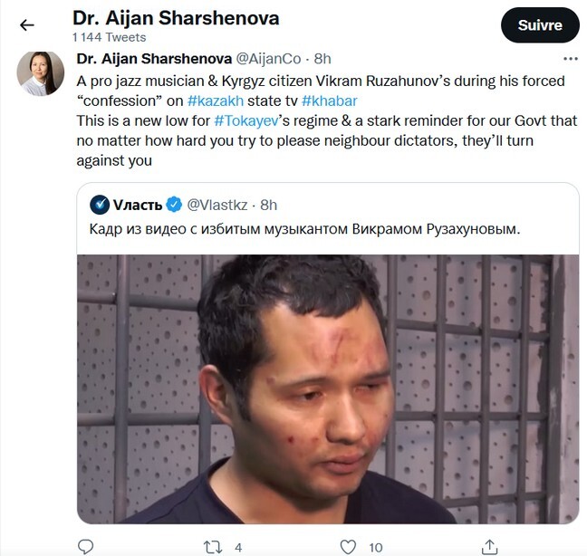The width and height of the screenshot is (587, 556).
Task: Open the quoted tweet's video frame image
Action: [328, 389]
